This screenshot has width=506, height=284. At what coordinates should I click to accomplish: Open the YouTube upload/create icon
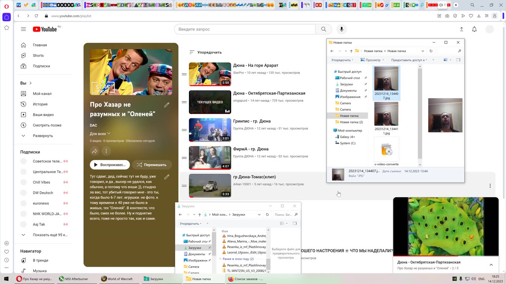tap(461, 29)
